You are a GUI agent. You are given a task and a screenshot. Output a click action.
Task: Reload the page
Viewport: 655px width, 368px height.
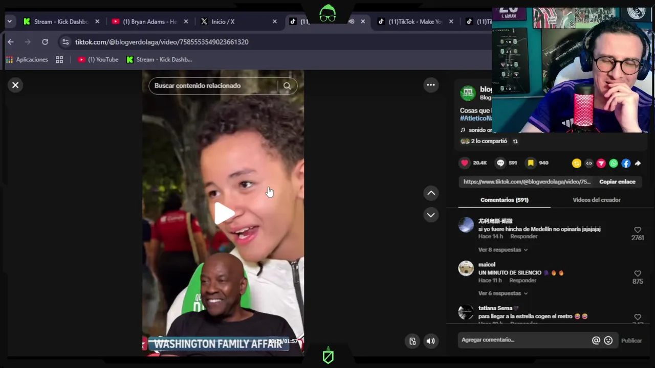point(45,42)
